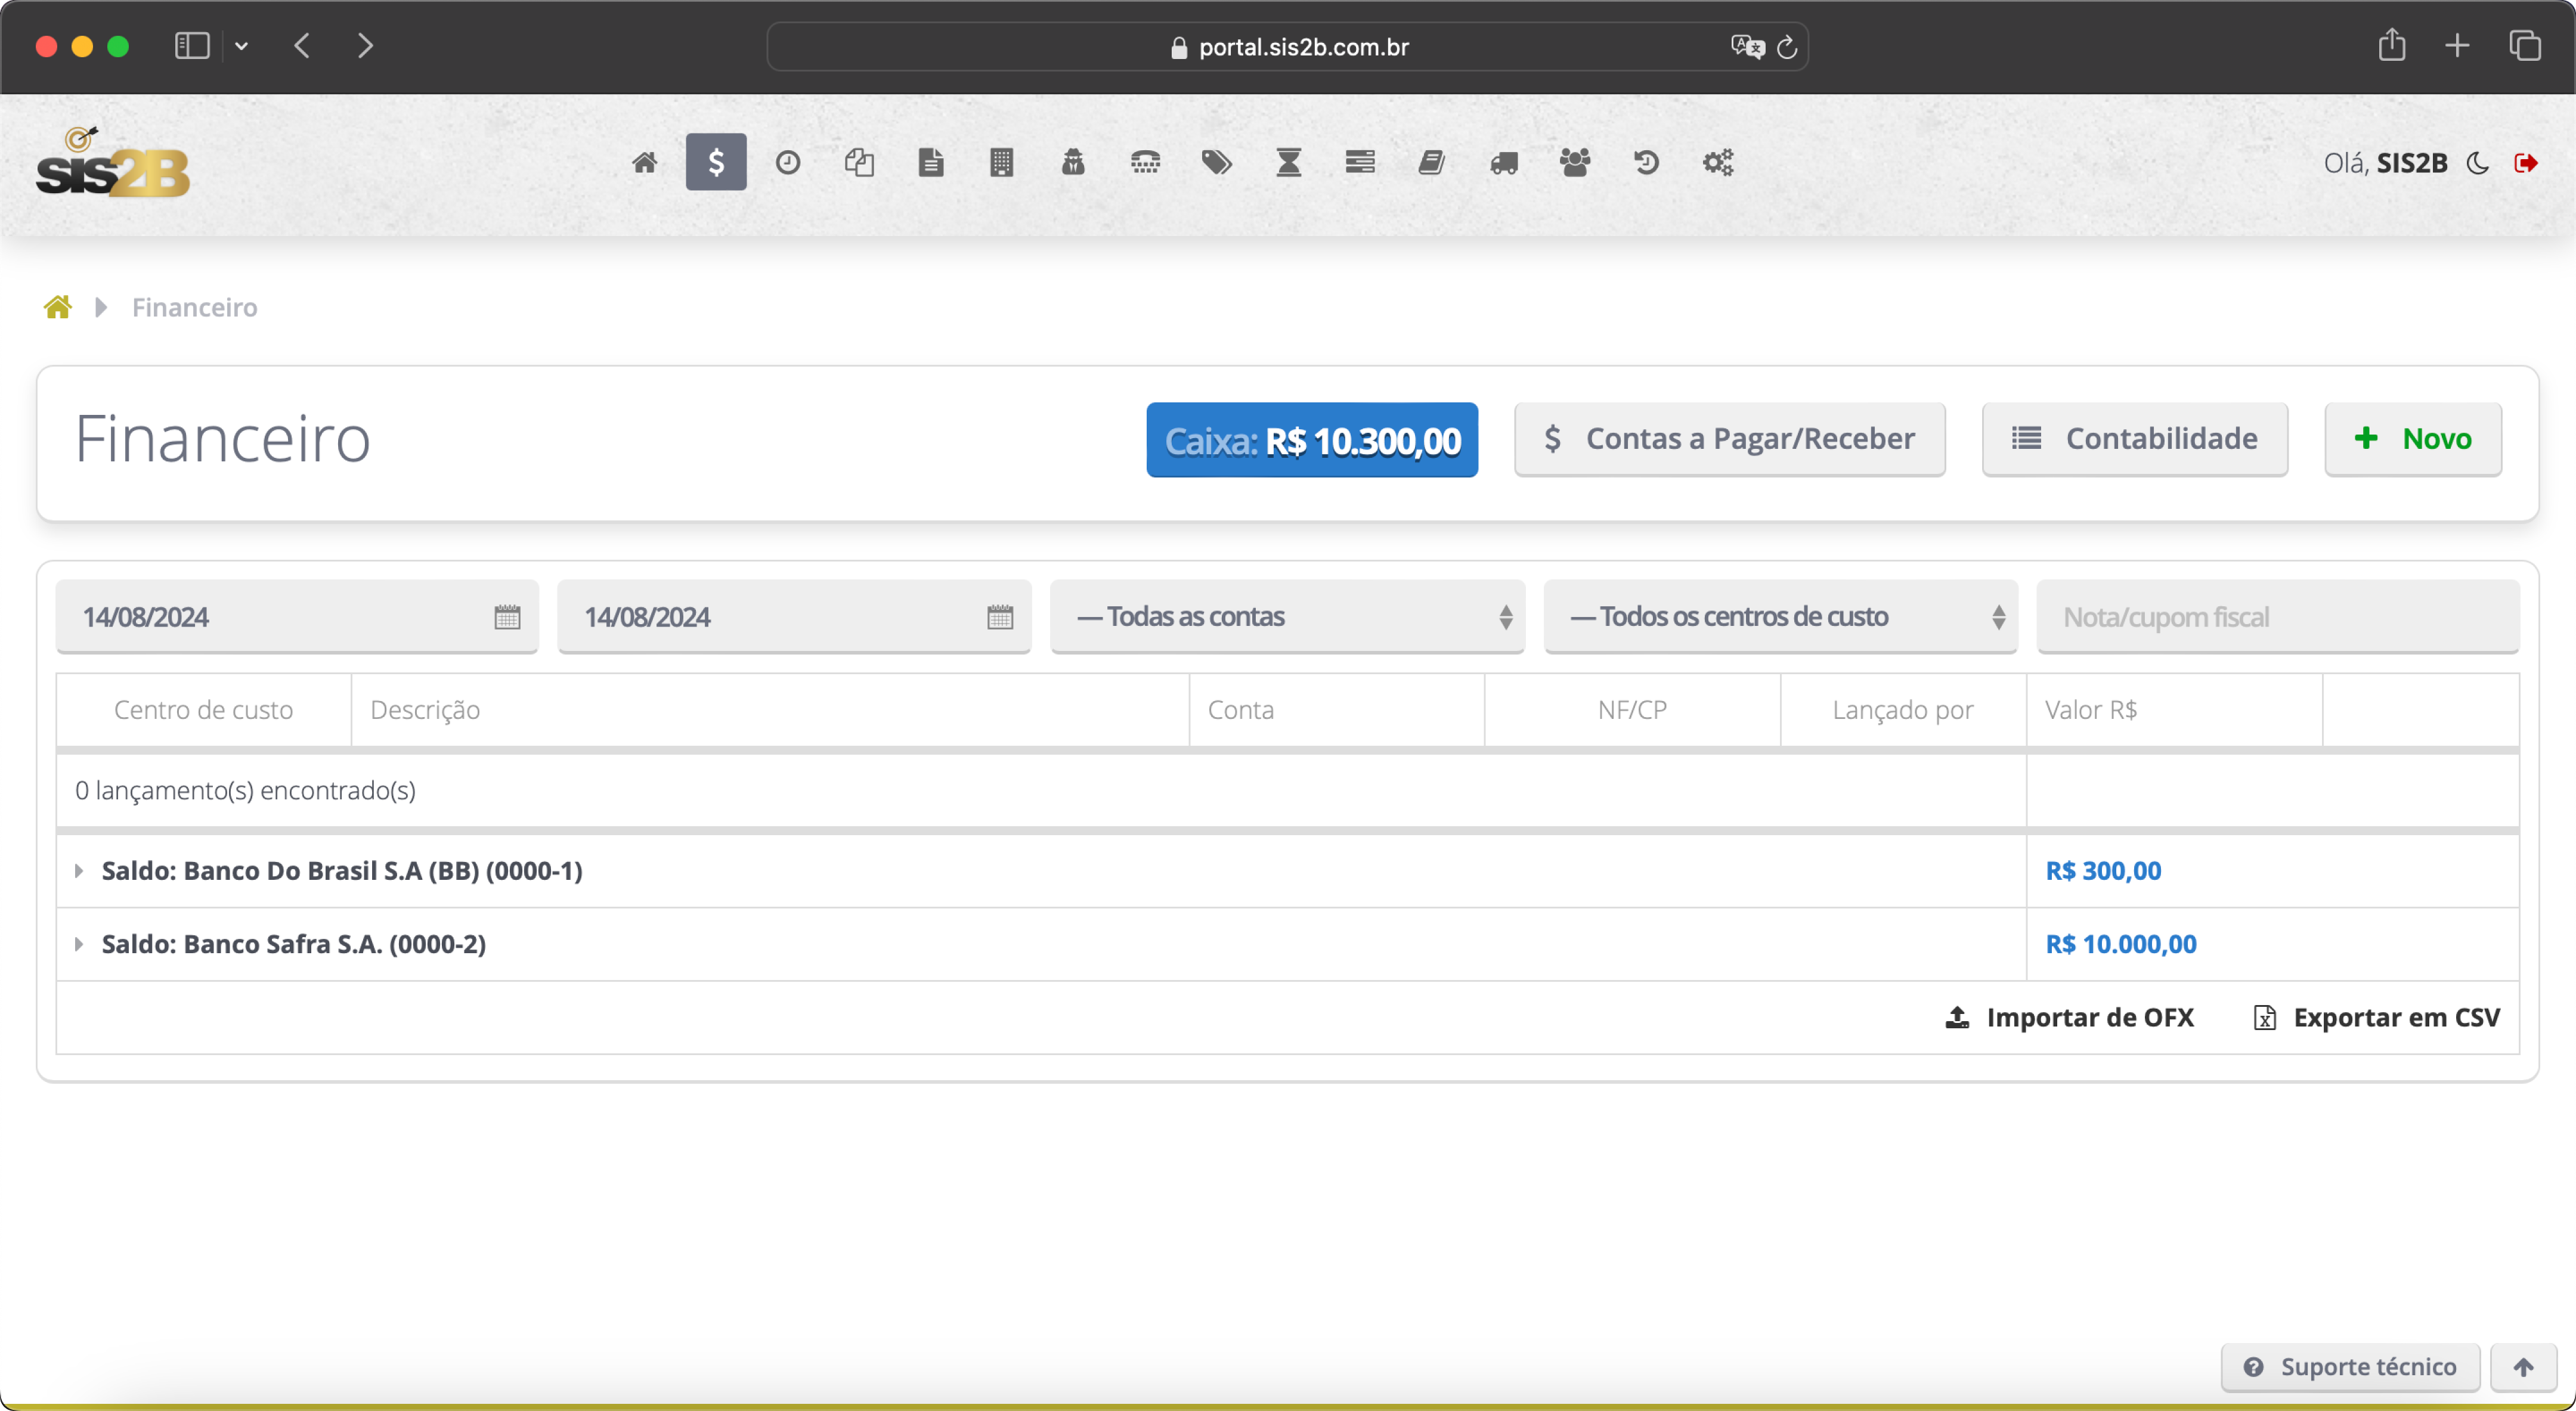Click the copy documents nav icon
Screen dimensions: 2576x1411
pos(859,162)
